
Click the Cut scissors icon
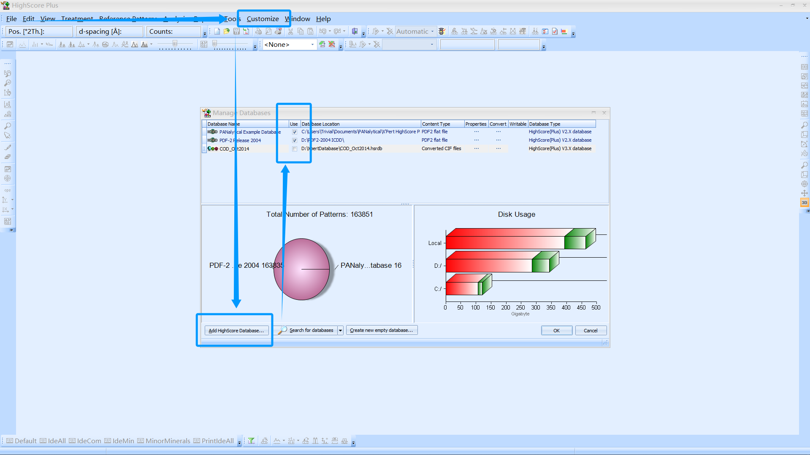click(290, 31)
